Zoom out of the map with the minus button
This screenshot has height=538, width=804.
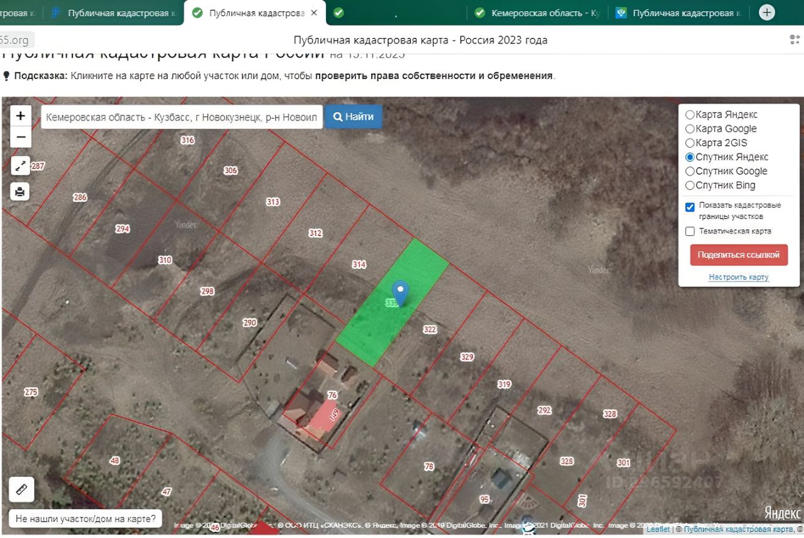(x=20, y=136)
